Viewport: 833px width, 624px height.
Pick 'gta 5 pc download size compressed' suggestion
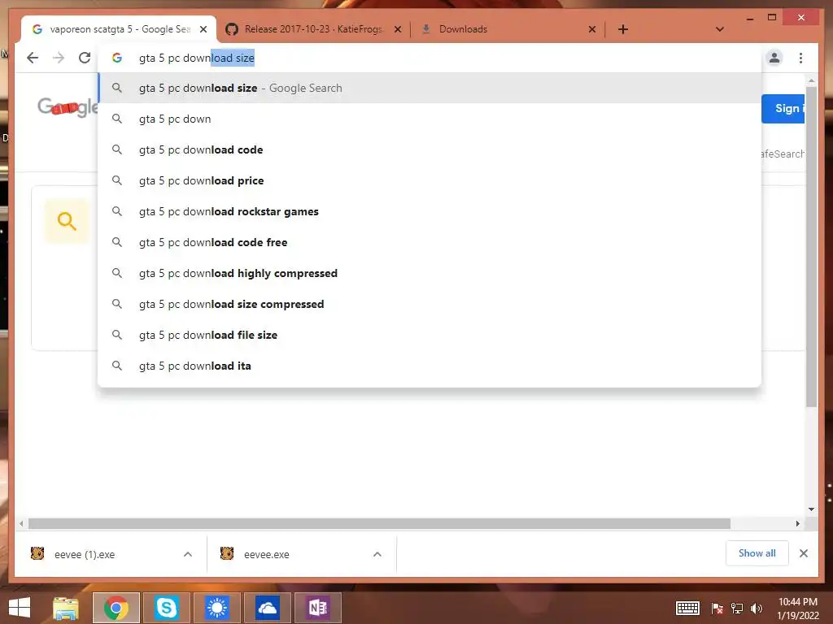point(430,304)
